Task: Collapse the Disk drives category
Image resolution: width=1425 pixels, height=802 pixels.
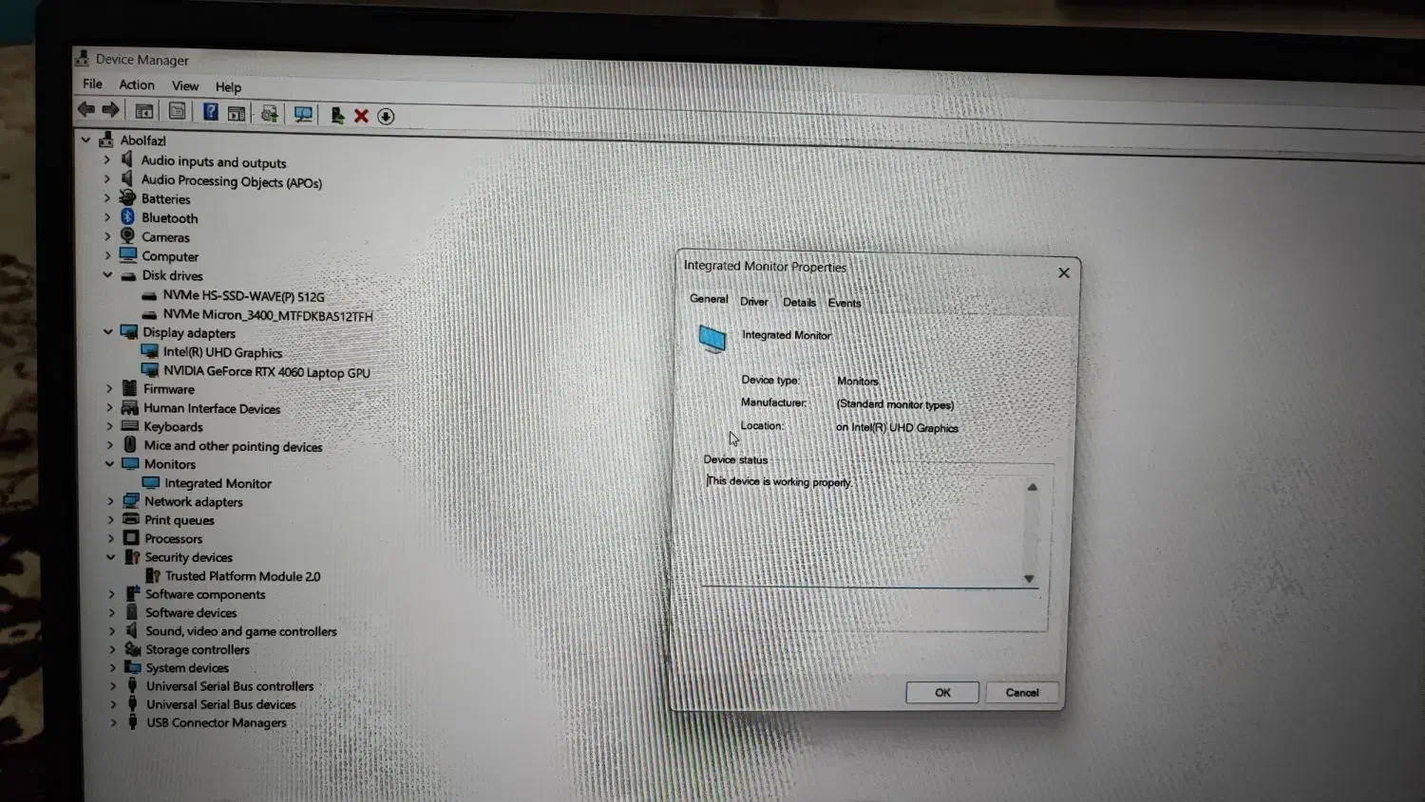Action: [x=107, y=275]
